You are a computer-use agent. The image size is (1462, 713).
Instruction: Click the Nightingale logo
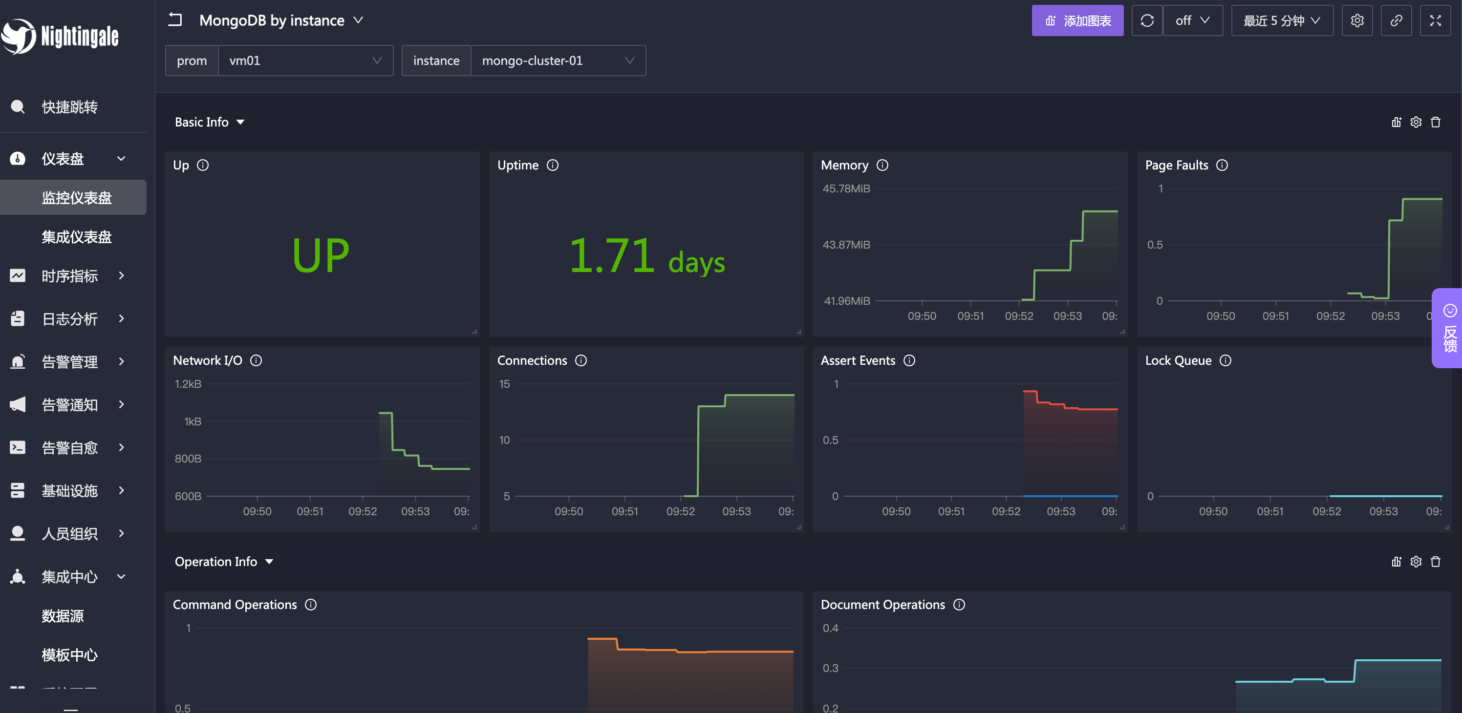[x=60, y=36]
